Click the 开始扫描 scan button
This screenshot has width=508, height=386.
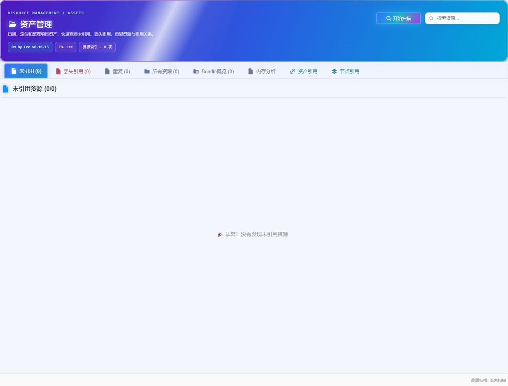pyautogui.click(x=398, y=18)
